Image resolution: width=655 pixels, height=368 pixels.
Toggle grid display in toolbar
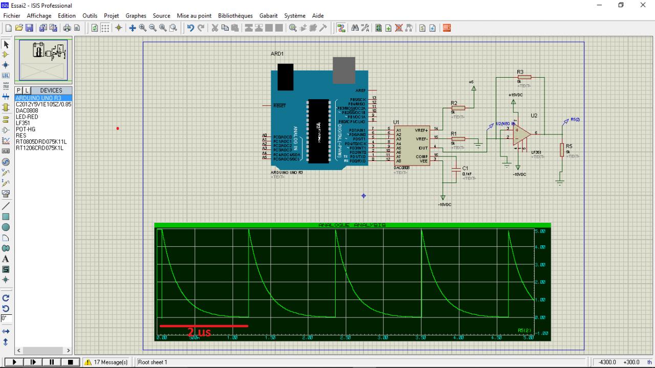pos(105,28)
